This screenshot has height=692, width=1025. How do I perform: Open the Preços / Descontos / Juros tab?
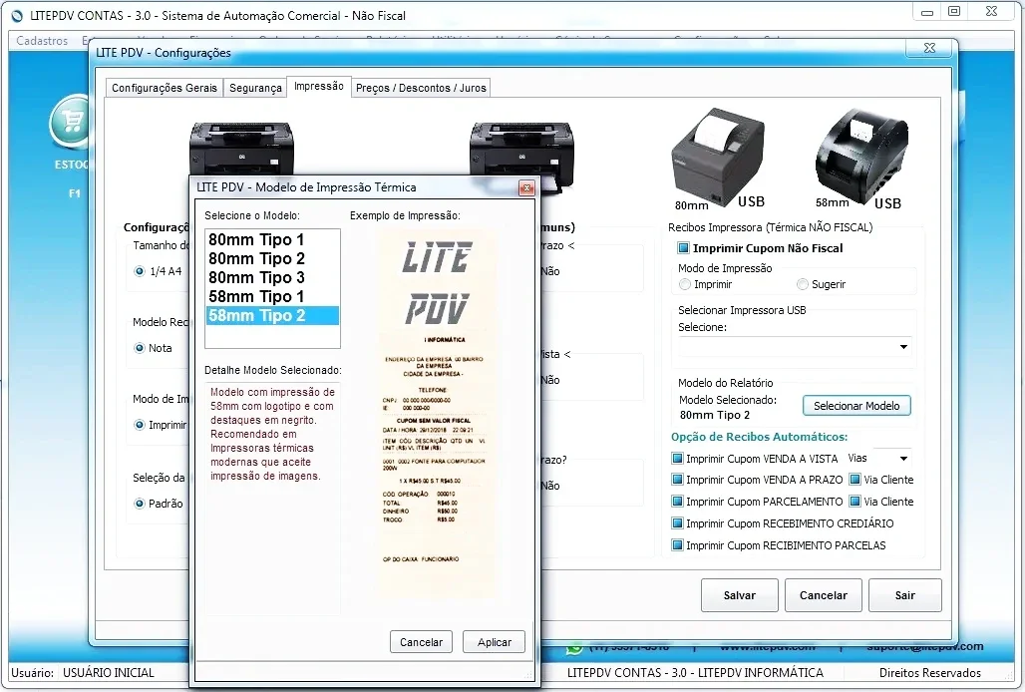tap(421, 88)
